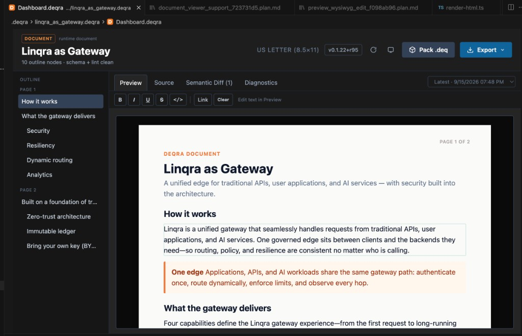Screen dimensions: 522x336
Task: Click the '10 outline nodes · schema + lint clean' status
Action: point(67,62)
